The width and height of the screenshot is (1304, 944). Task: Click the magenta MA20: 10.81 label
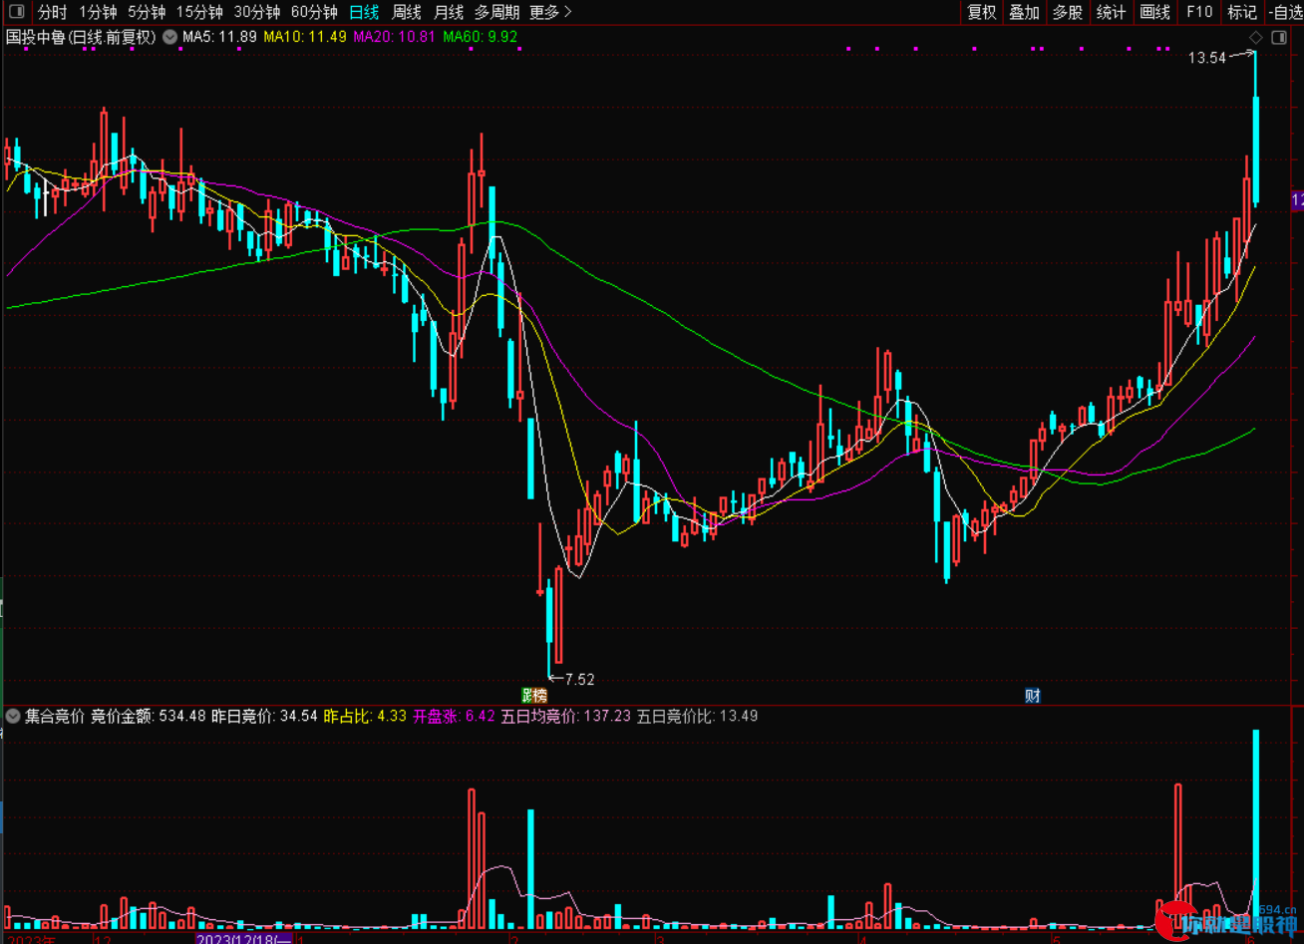(x=393, y=37)
